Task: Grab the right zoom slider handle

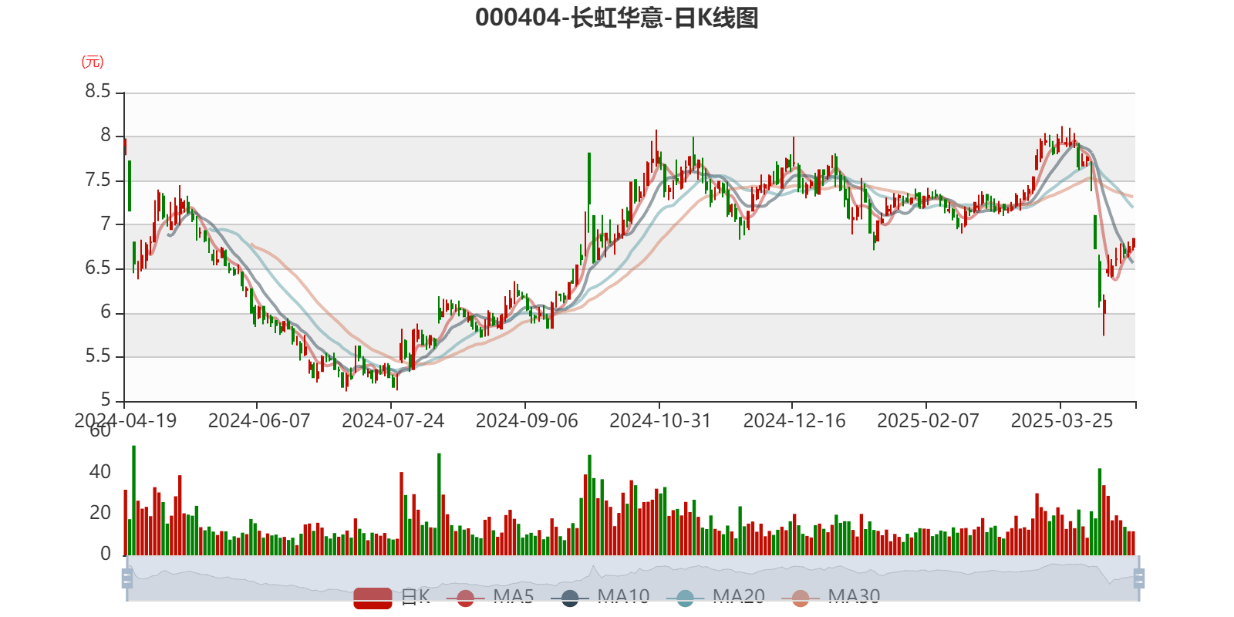Action: [x=1139, y=578]
